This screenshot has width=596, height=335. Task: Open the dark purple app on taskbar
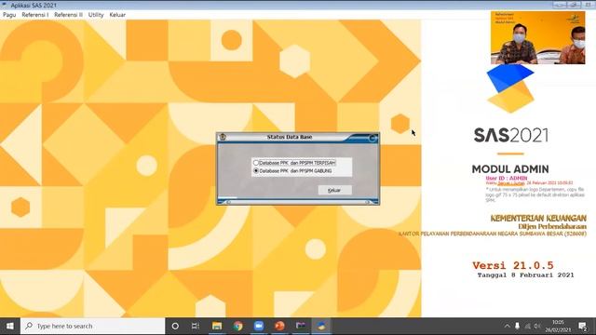[301, 326]
